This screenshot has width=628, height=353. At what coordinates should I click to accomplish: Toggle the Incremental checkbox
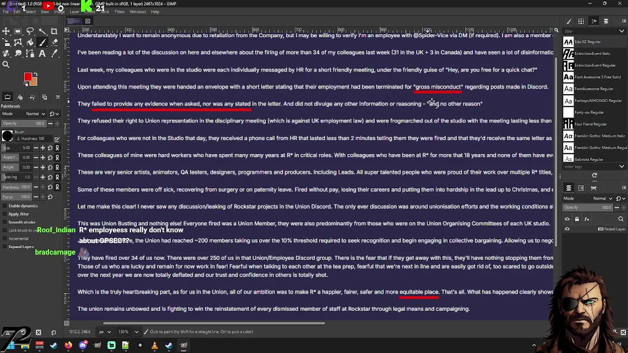(5, 239)
